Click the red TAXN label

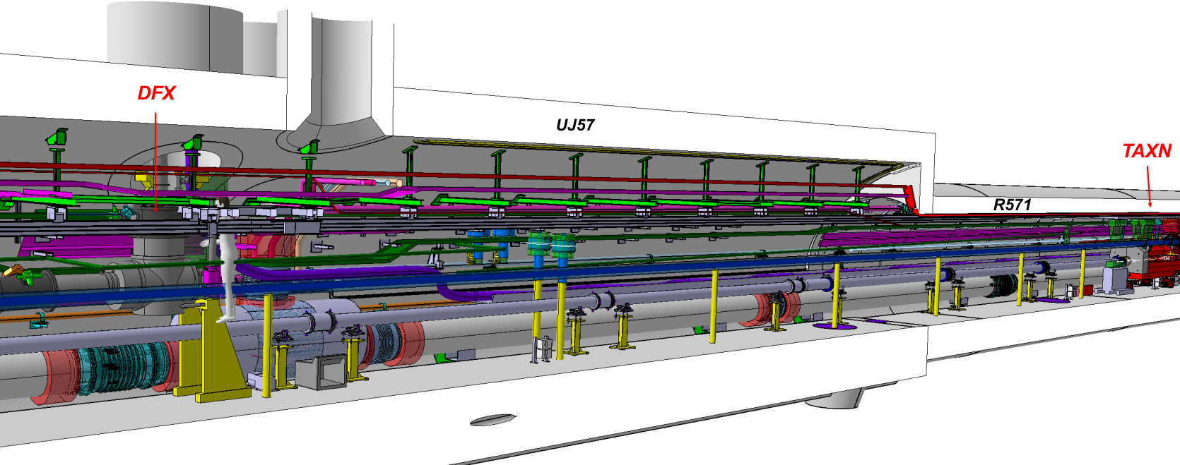point(1147,151)
